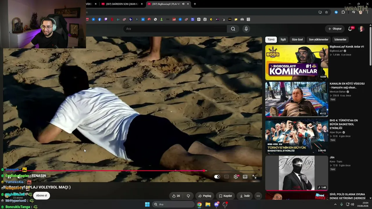The width and height of the screenshot is (372, 209).
Task: Show hidden system tray icons
Action: (x=335, y=204)
